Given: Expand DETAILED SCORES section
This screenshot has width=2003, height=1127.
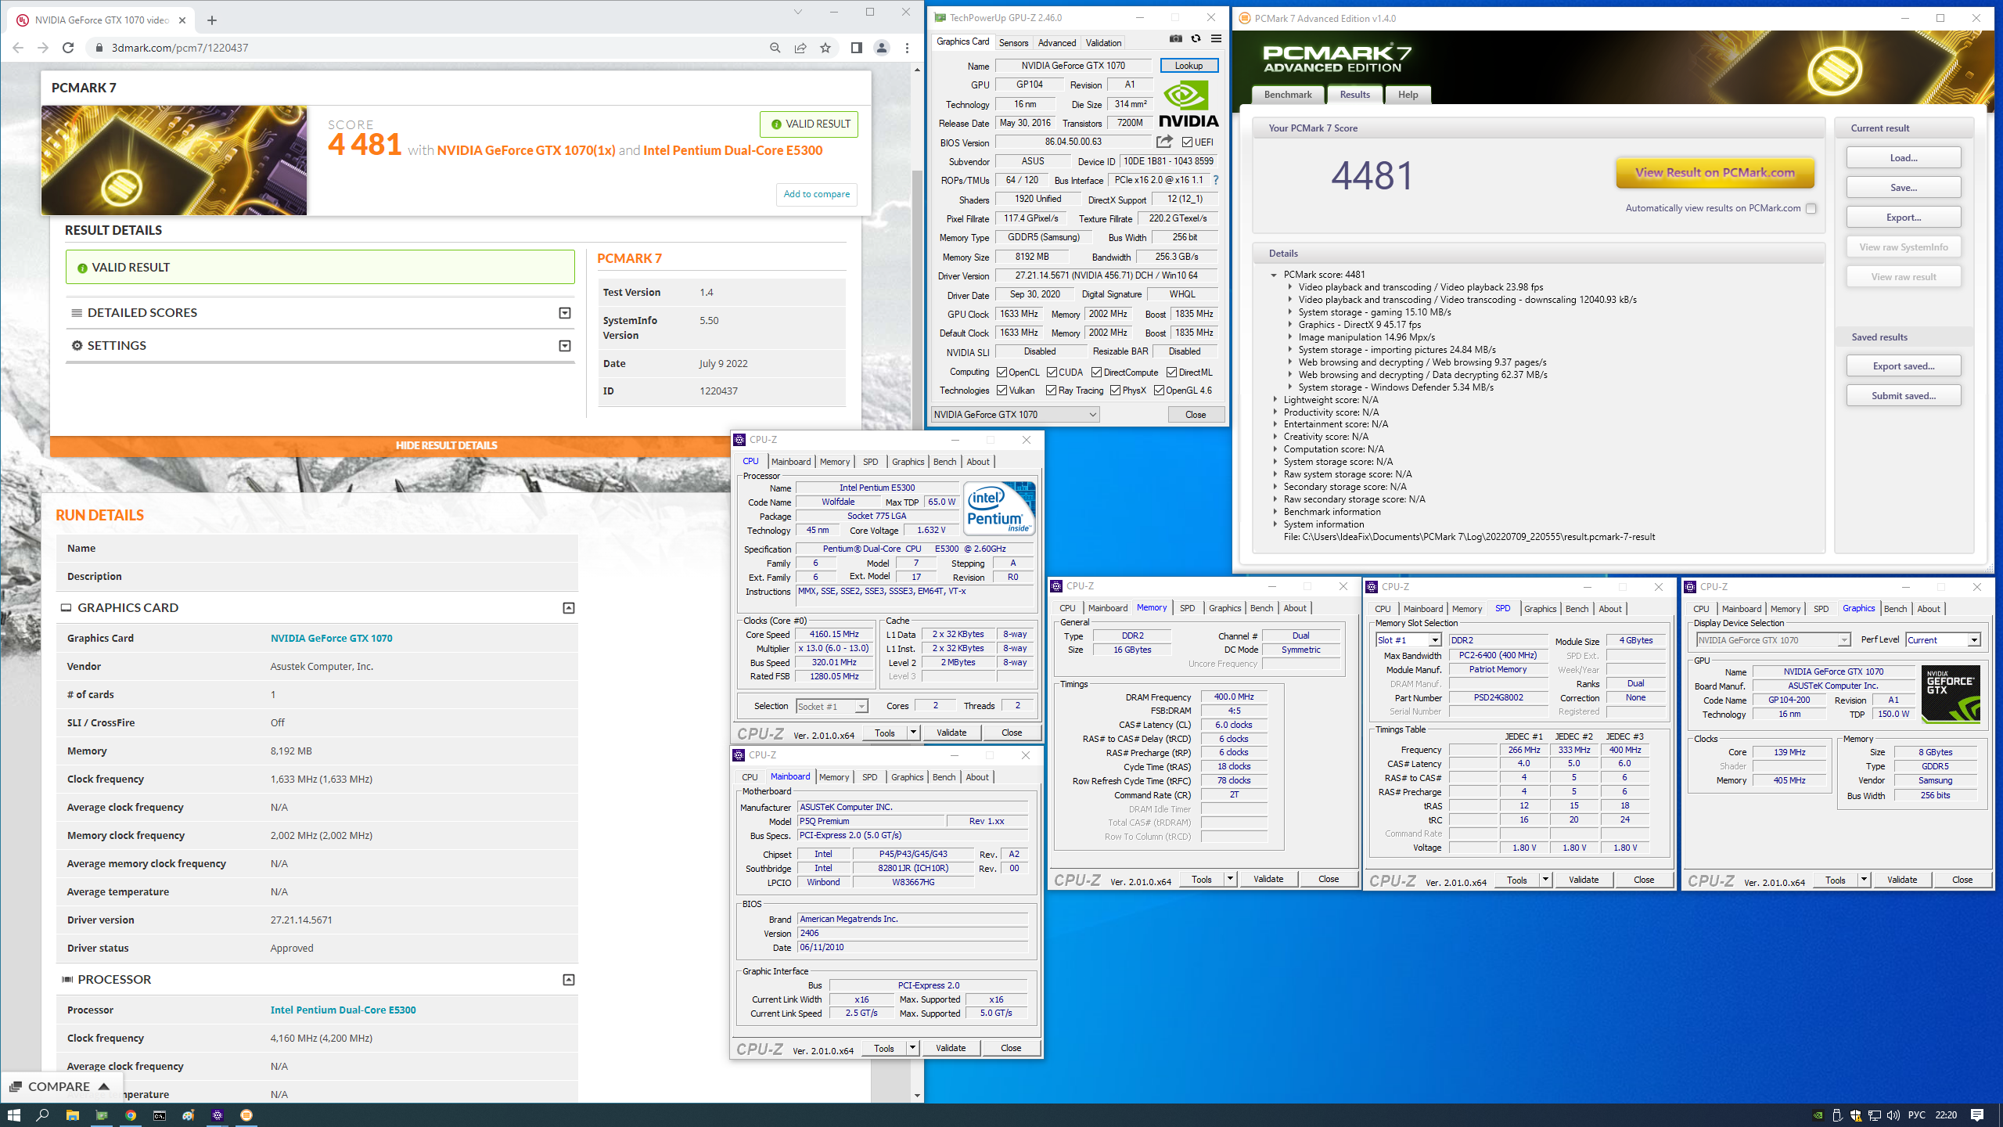Looking at the screenshot, I should point(564,313).
